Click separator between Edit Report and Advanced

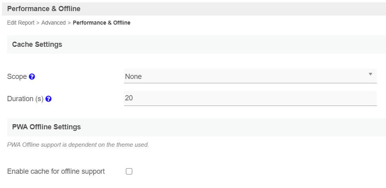click(x=38, y=23)
